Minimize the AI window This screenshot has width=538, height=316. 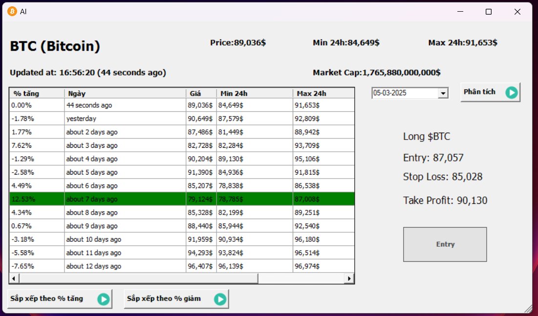point(460,12)
